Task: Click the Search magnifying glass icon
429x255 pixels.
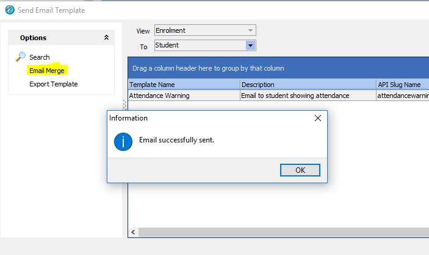Action: point(21,57)
